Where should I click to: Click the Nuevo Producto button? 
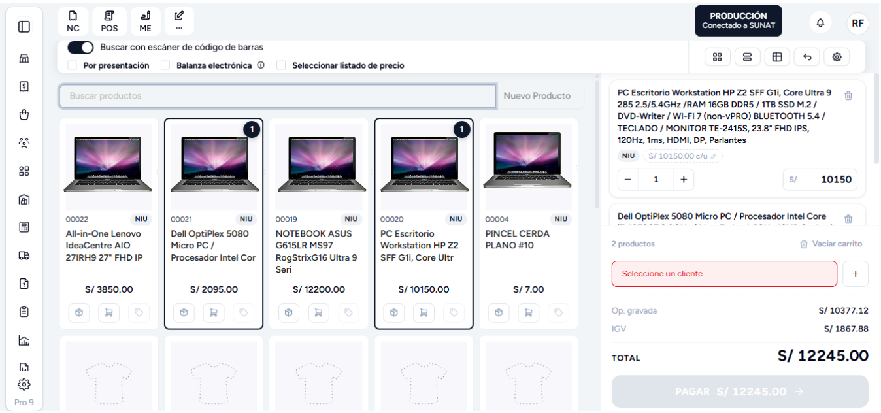pos(537,95)
